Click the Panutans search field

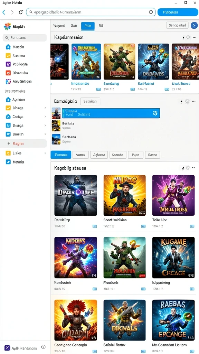pos(25,38)
